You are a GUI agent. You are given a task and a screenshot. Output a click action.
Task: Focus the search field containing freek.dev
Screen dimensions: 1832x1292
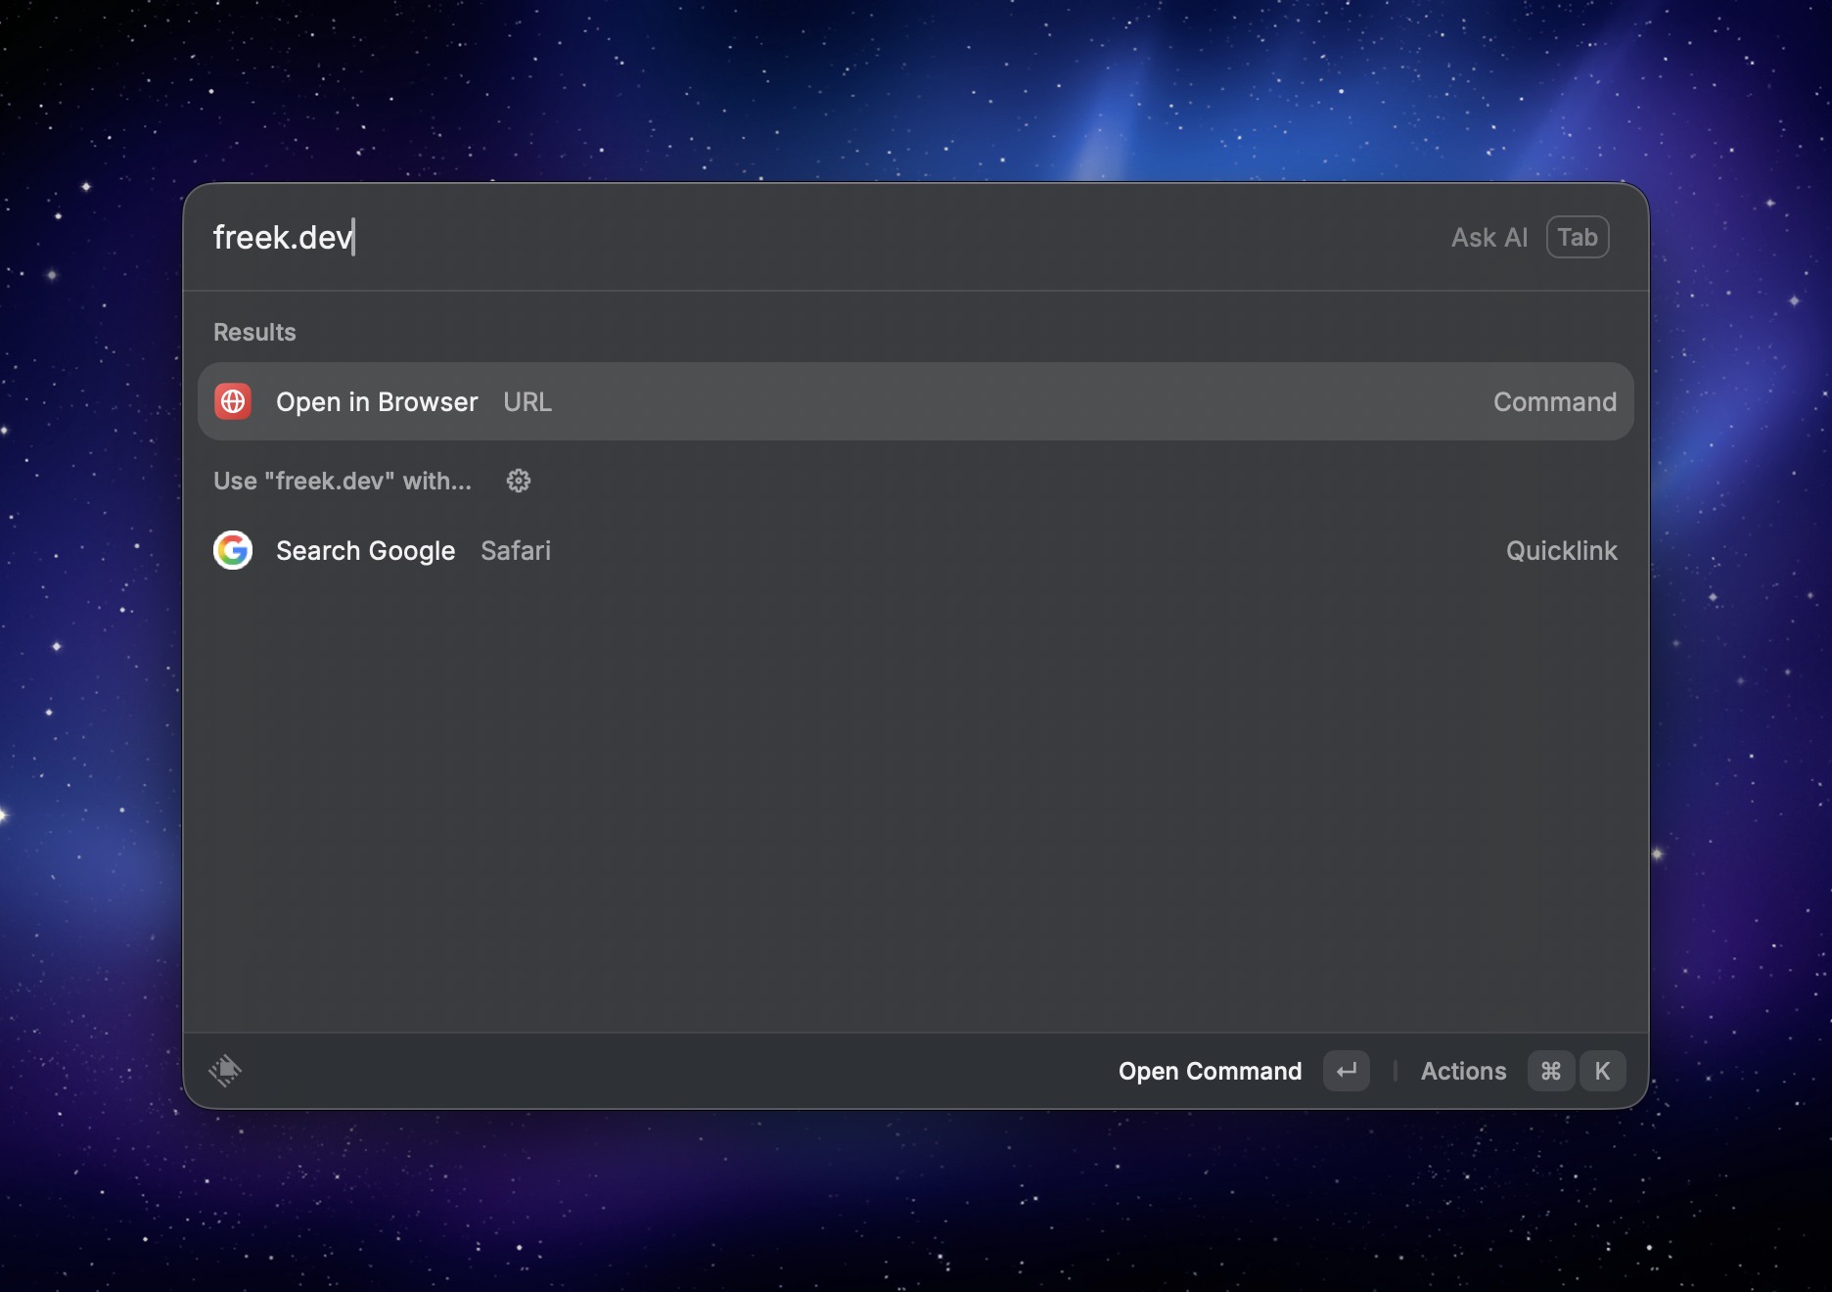point(783,237)
